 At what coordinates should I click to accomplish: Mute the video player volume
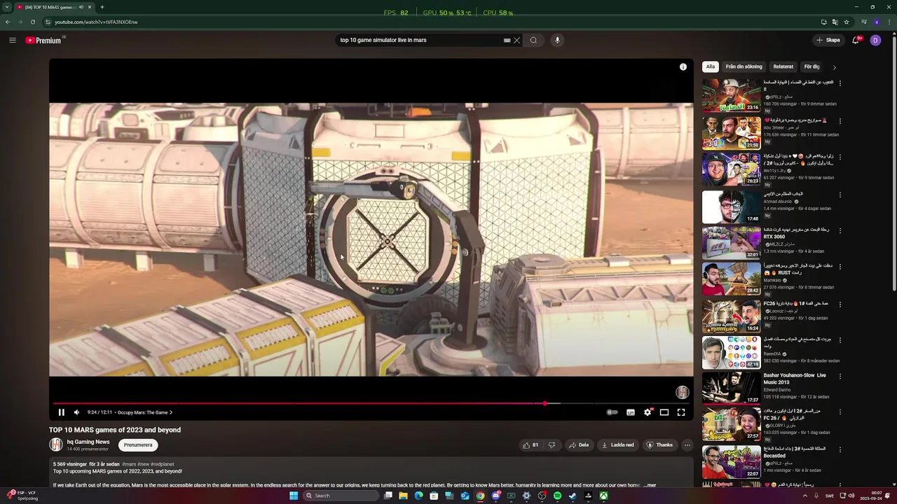click(76, 412)
